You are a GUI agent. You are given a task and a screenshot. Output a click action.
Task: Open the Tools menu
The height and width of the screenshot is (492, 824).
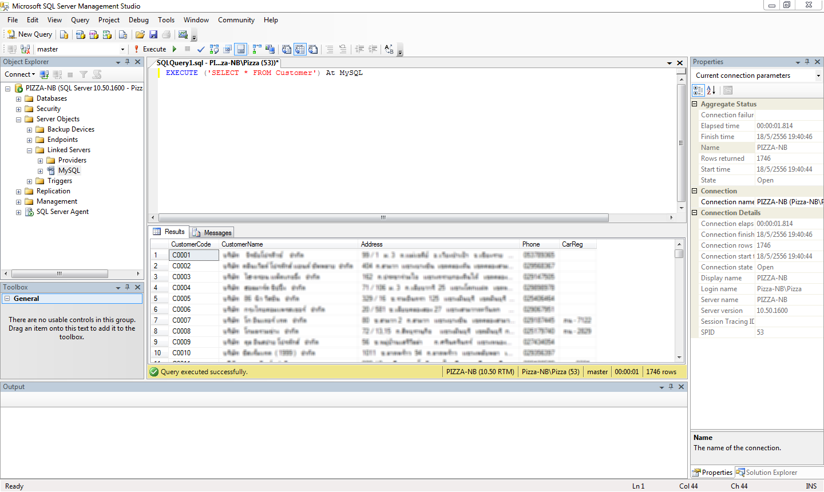pos(167,20)
